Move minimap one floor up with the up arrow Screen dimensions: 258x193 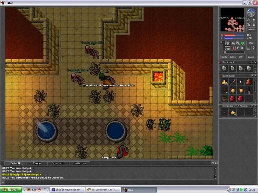click(253, 20)
